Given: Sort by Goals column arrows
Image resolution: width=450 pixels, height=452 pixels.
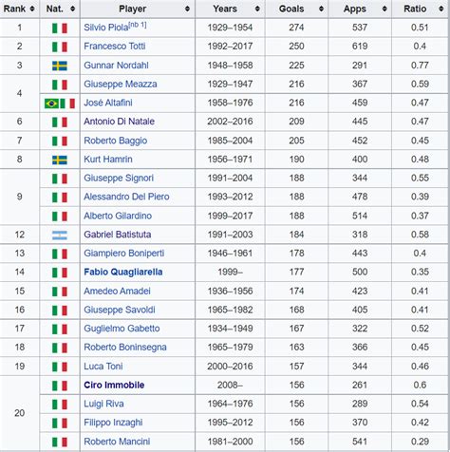Looking at the screenshot, I should 321,9.
